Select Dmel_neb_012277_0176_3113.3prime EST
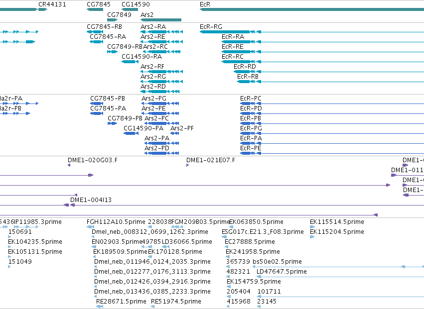The width and height of the screenshot is (424, 309). click(x=152, y=272)
